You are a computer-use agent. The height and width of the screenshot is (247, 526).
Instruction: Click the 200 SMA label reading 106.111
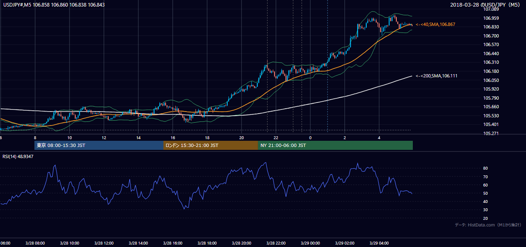point(437,76)
